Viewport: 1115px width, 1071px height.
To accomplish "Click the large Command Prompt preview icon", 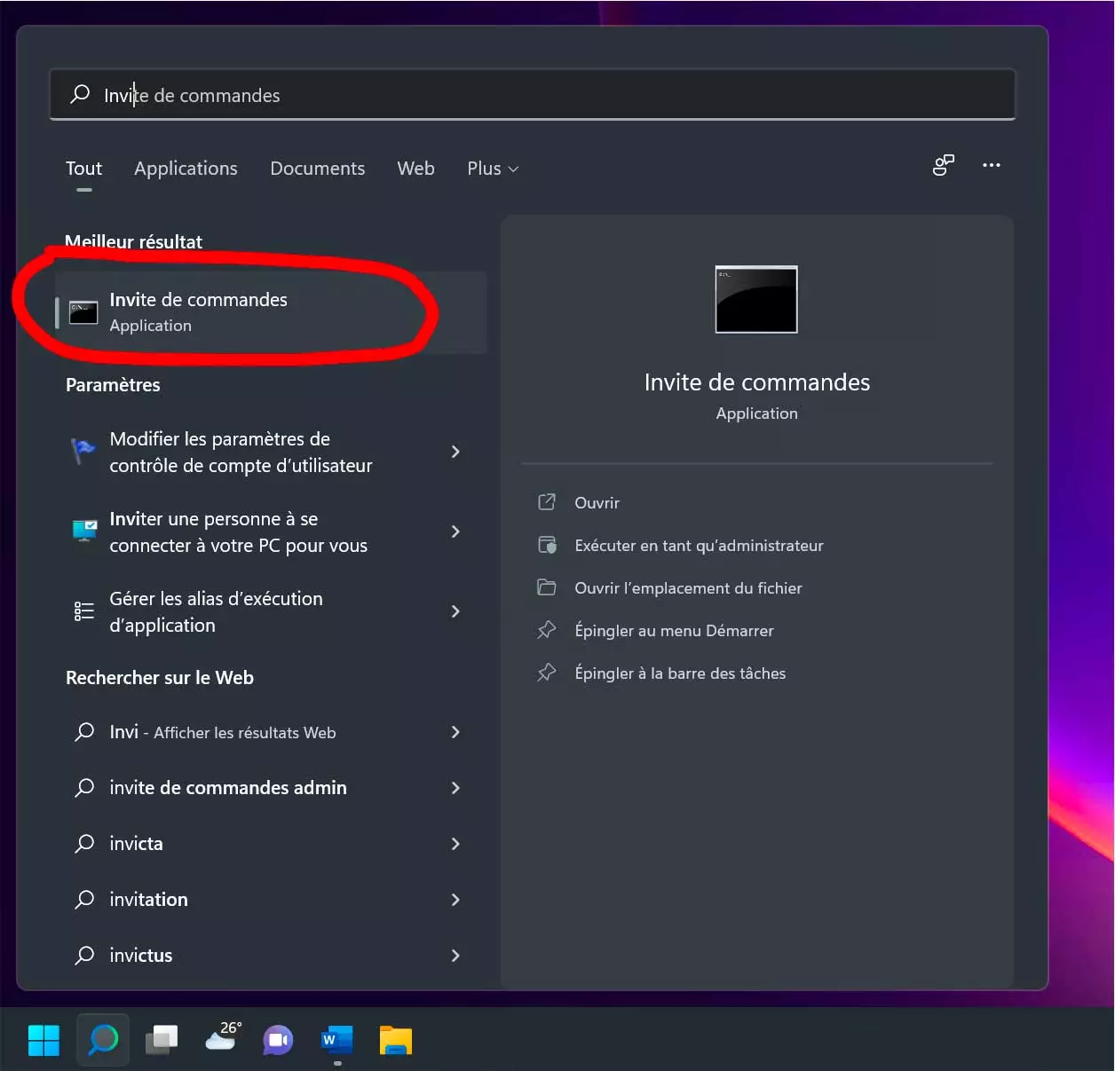I will tap(756, 300).
